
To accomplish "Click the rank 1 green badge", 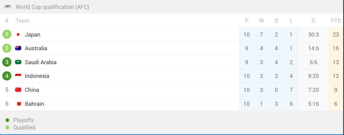I will point(7,35).
